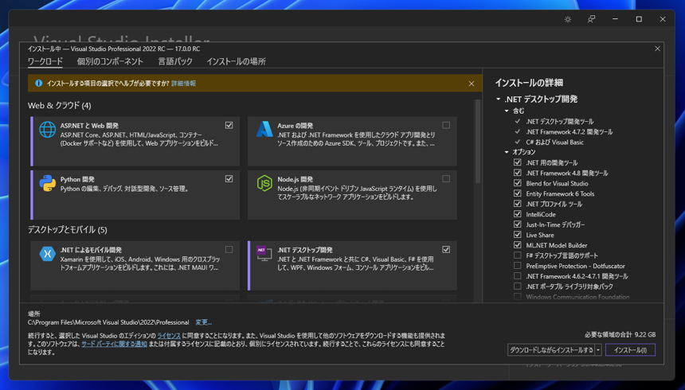The height and width of the screenshot is (390, 685).
Task: Uncheck the .NET デスクトップ開発 workload card
Action: pos(446,249)
